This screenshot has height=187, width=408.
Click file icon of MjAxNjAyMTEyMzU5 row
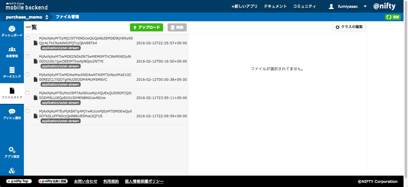(x=36, y=98)
